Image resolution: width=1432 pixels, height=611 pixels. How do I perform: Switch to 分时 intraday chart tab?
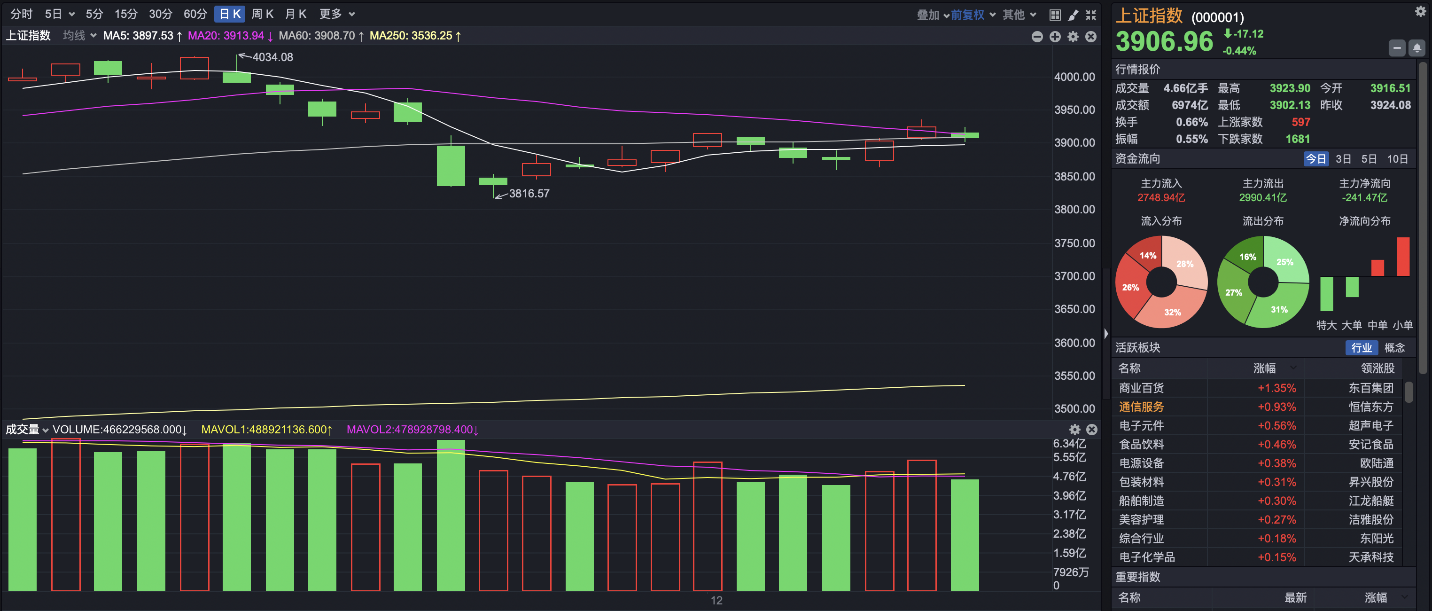coord(22,14)
